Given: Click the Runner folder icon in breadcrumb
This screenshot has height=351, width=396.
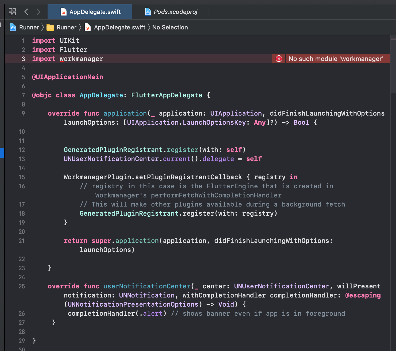Looking at the screenshot, I should click(50, 27).
